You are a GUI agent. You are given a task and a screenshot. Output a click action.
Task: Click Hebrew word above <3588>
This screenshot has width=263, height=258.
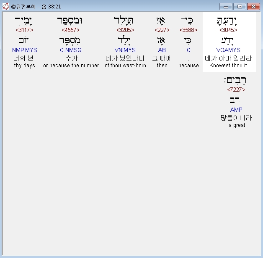[x=187, y=21]
